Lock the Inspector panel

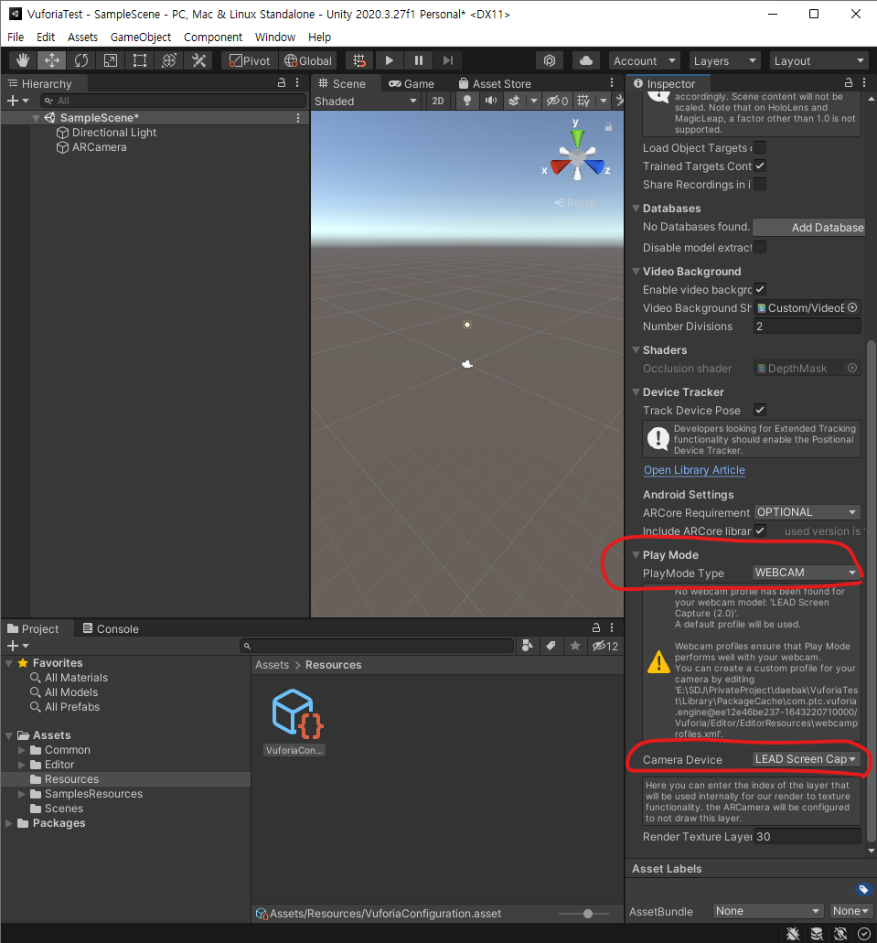pos(848,82)
